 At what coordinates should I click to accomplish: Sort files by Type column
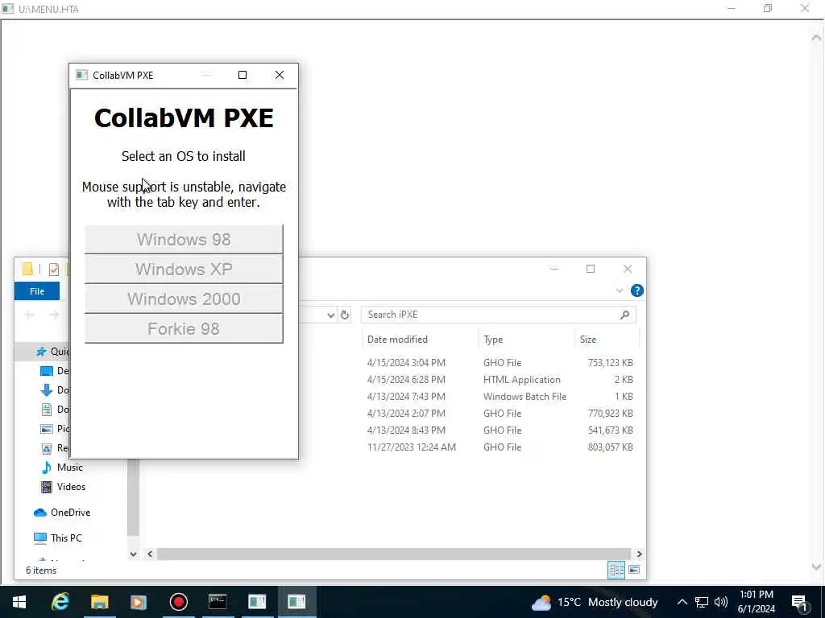pos(493,340)
